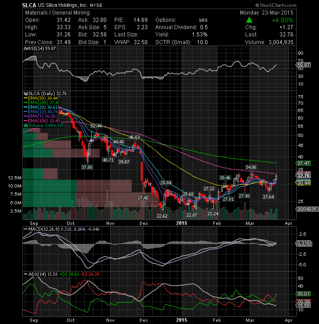The image size is (319, 324).
Task: Click the Annual Dividend value 0.5
Action: (204, 27)
